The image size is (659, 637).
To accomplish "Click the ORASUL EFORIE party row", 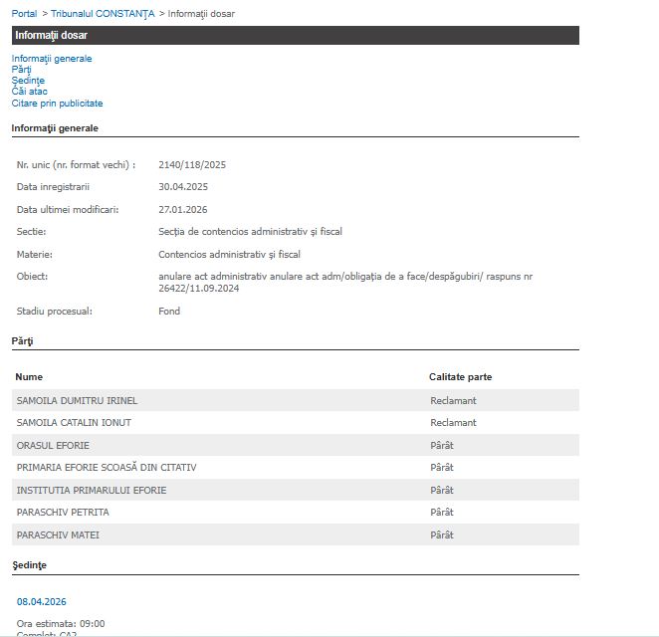I will click(x=53, y=445).
